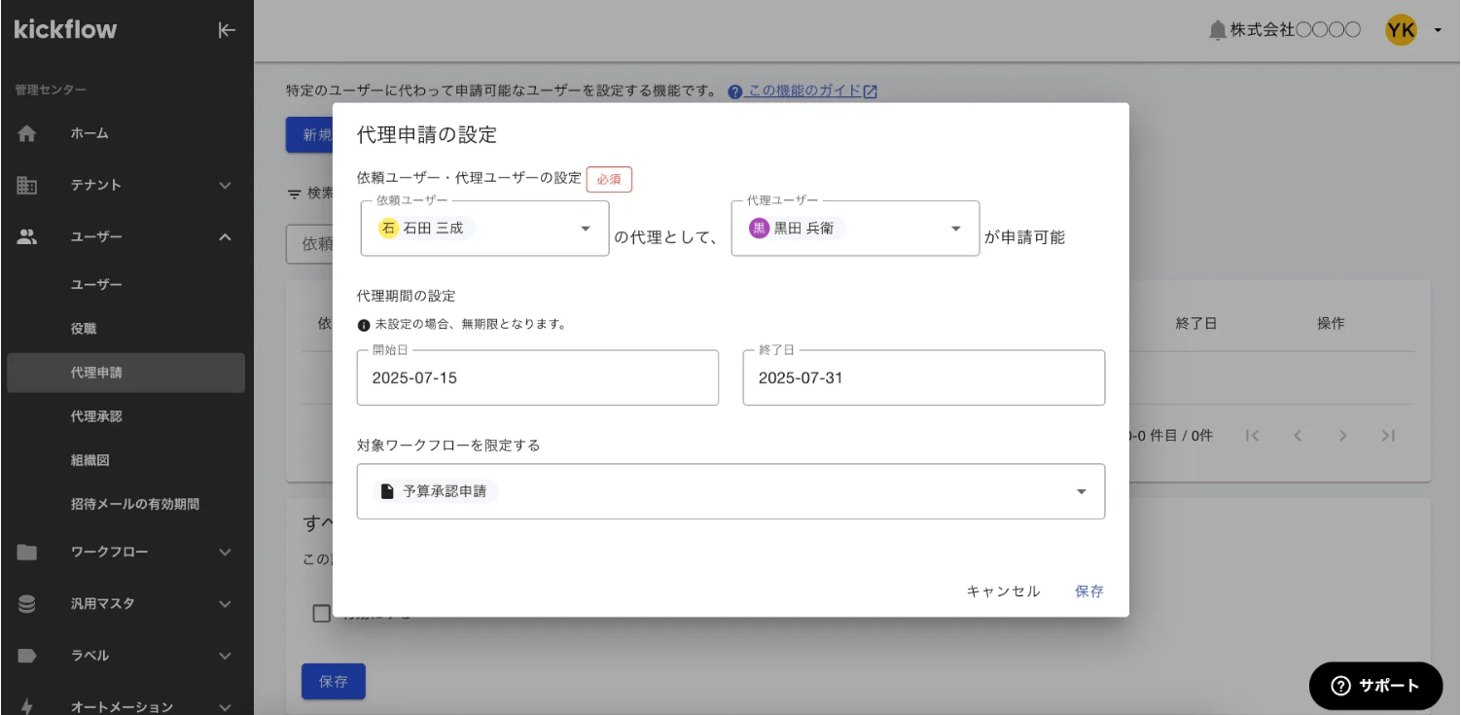Click 保存 in the dialog footer

pyautogui.click(x=1089, y=591)
